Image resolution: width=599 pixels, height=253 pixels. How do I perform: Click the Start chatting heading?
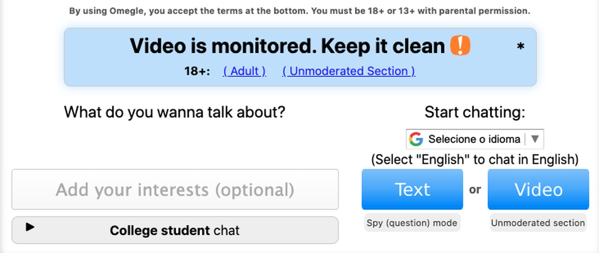coord(475,112)
